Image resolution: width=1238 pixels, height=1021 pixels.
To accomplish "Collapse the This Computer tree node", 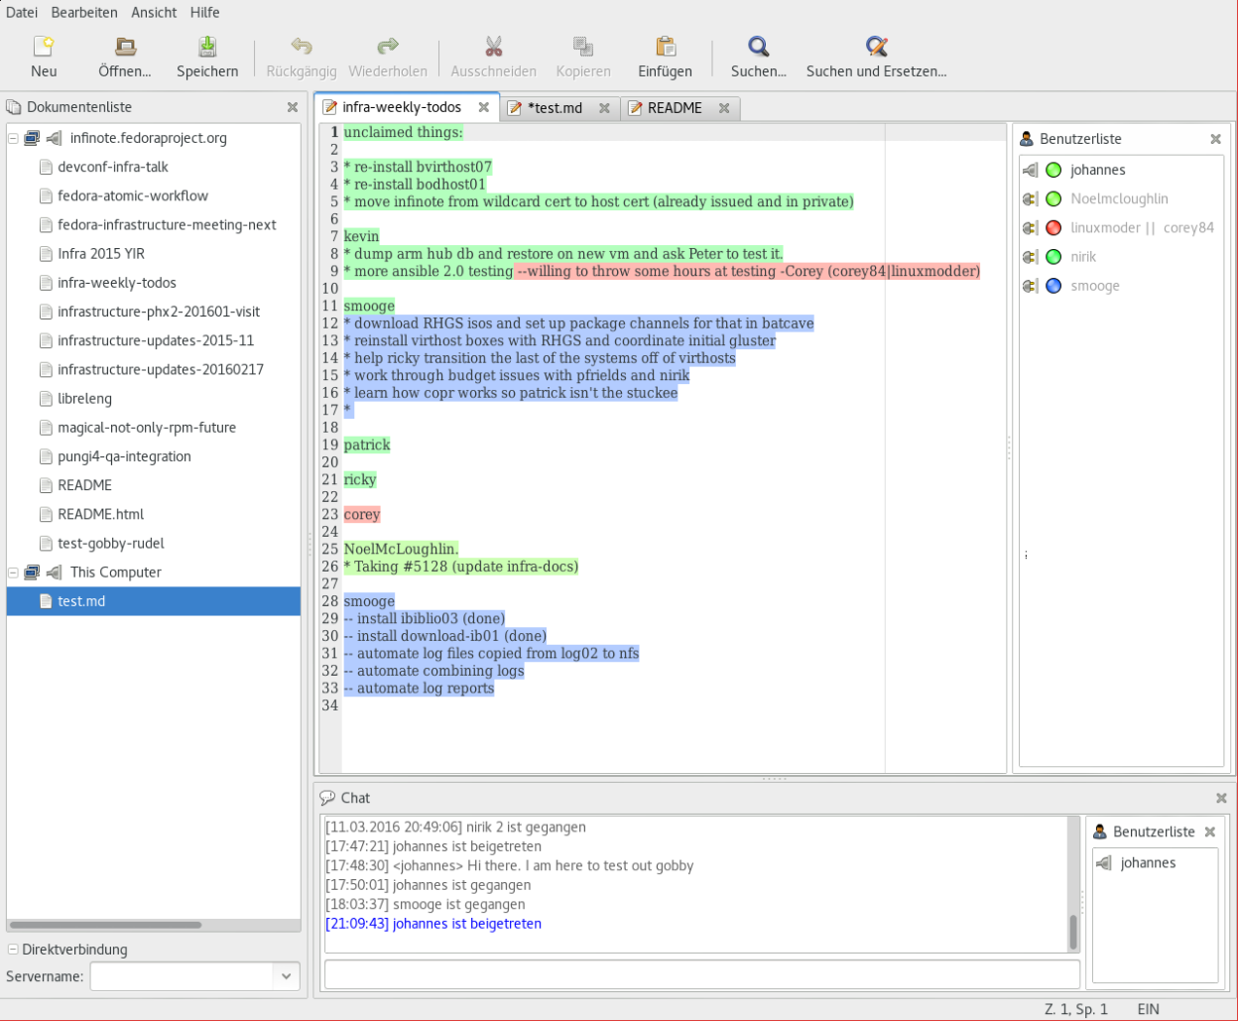I will [14, 573].
